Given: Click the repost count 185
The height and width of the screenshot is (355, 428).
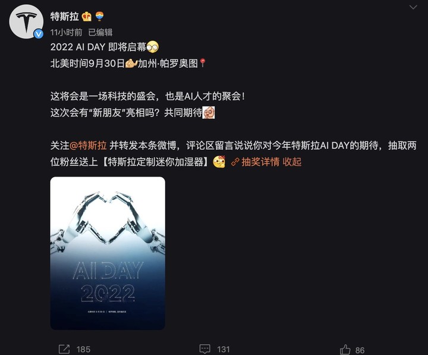Looking at the screenshot, I should [x=83, y=349].
